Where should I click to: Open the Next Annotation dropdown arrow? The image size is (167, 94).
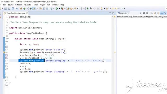pyautogui.click(x=105, y=8)
